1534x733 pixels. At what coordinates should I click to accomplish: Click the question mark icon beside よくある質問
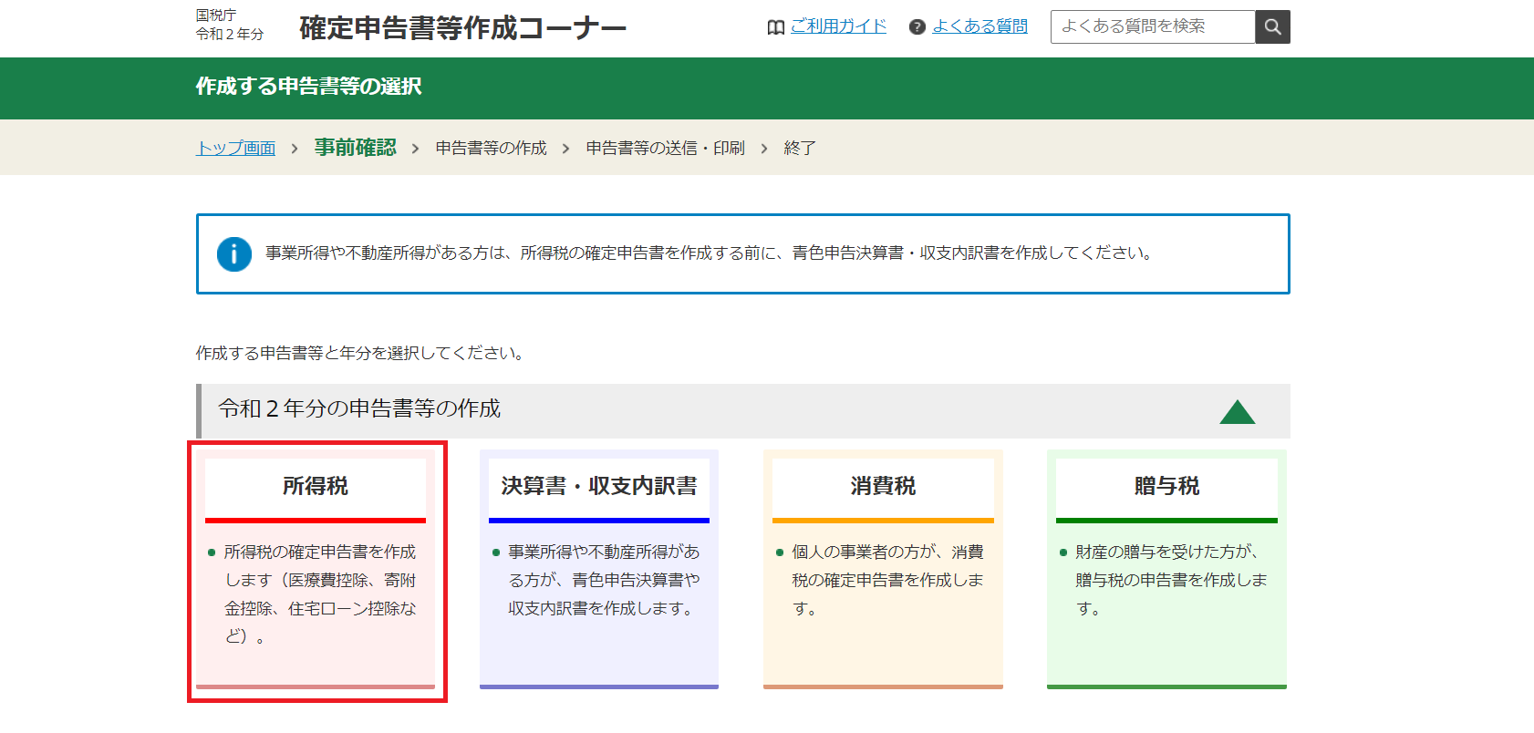pyautogui.click(x=917, y=27)
